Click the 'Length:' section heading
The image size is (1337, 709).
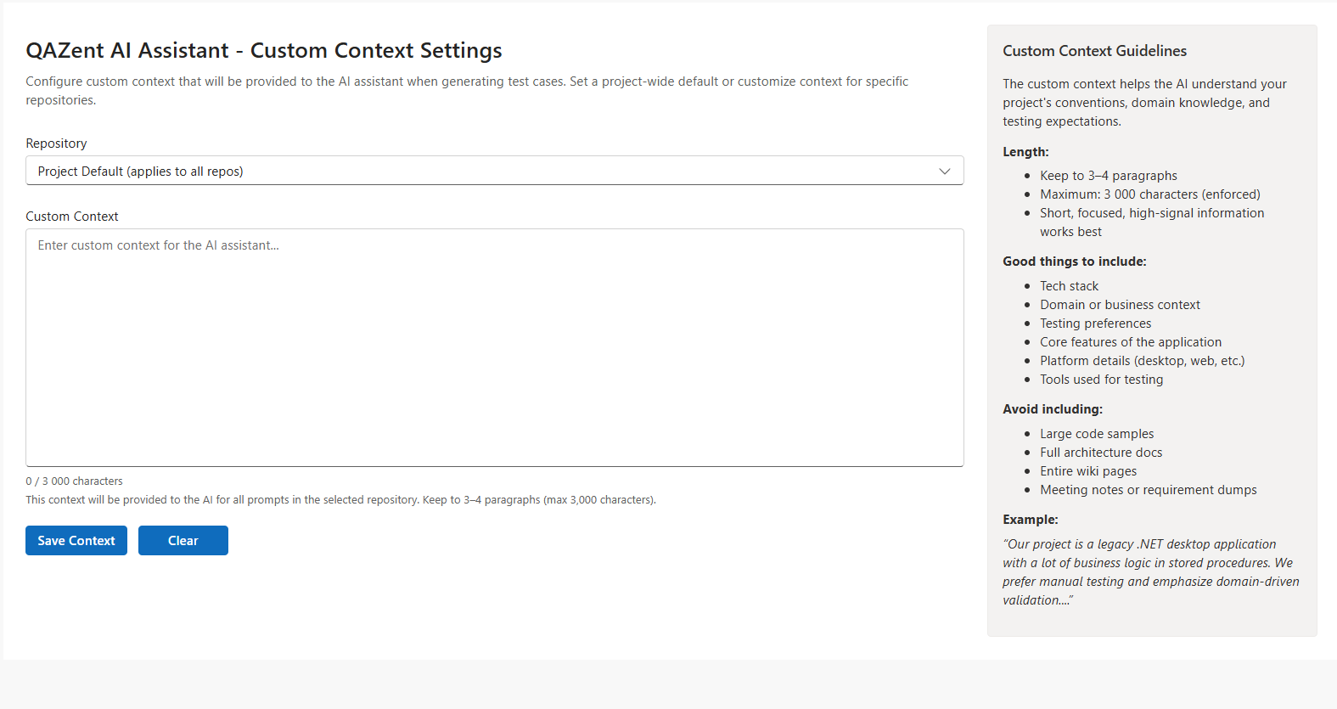pyautogui.click(x=1025, y=152)
